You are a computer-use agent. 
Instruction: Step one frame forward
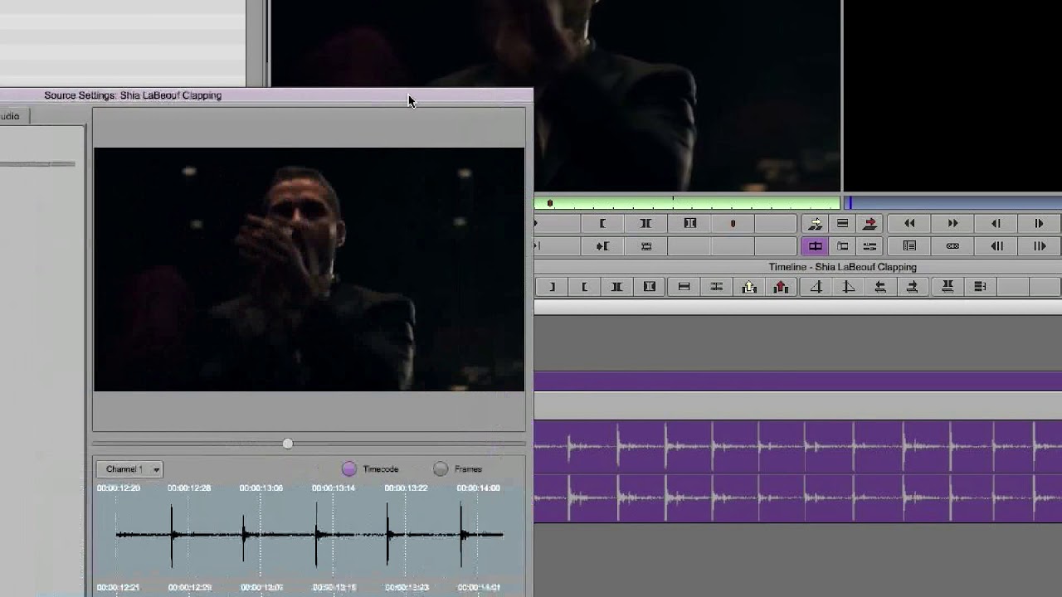(x=1039, y=224)
